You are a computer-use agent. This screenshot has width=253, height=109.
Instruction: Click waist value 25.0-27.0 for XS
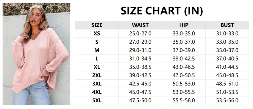140,33
